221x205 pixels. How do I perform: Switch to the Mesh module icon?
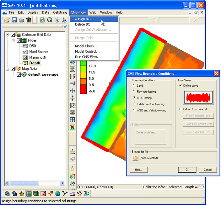click(7, 194)
